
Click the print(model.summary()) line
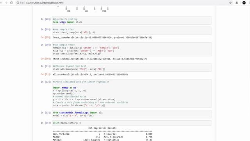(67, 123)
